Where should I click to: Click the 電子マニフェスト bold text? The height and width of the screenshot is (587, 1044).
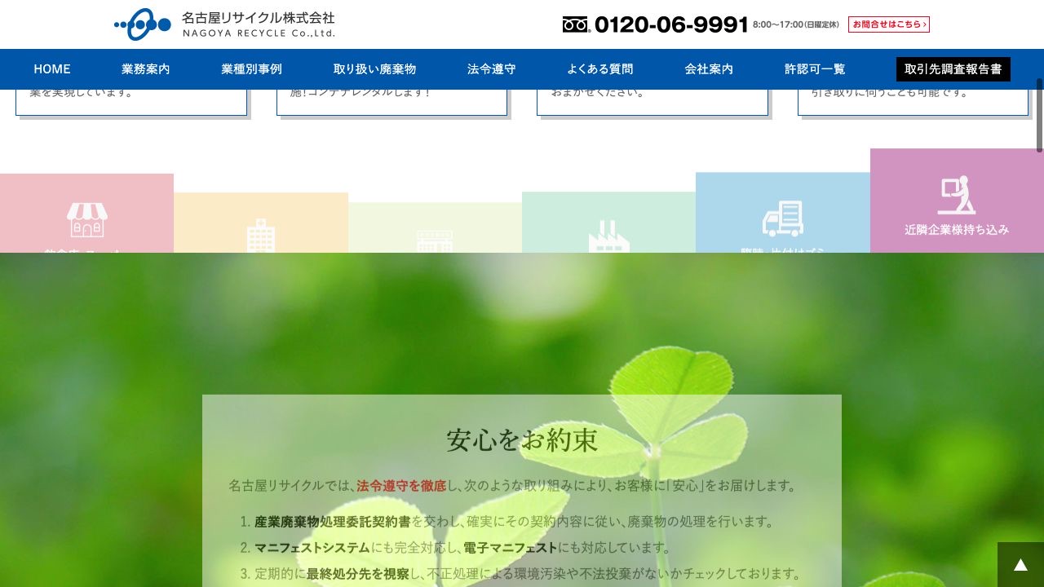tap(511, 548)
